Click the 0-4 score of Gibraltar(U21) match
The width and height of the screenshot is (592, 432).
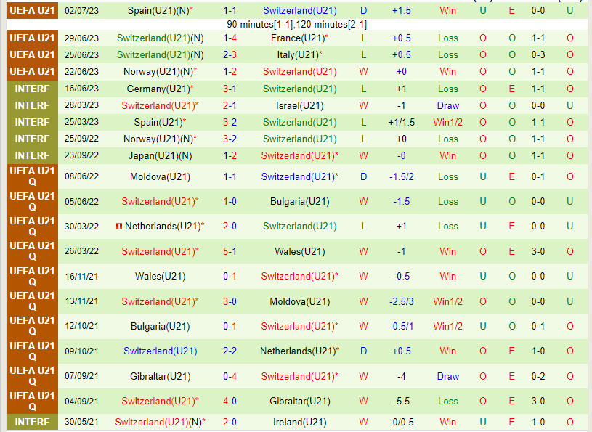click(x=230, y=376)
